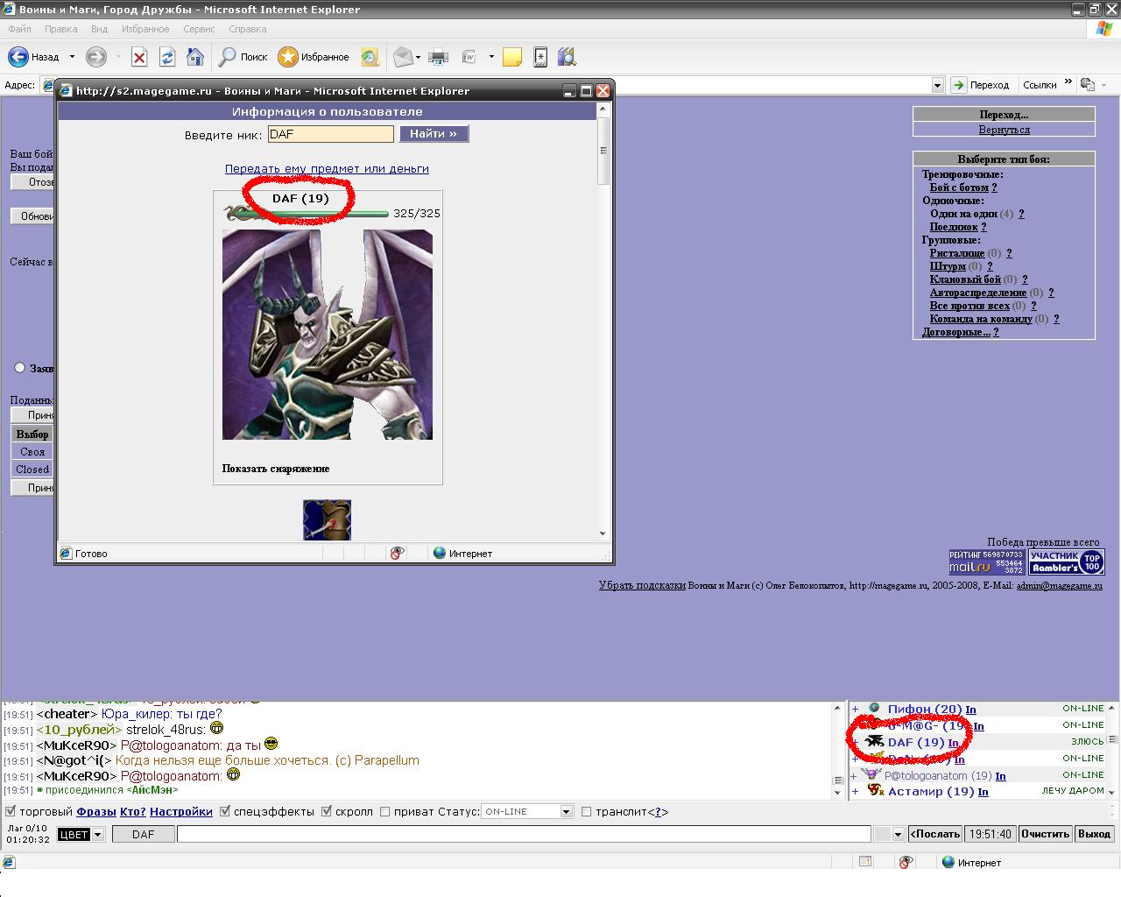Click the chat message text field

(x=524, y=834)
